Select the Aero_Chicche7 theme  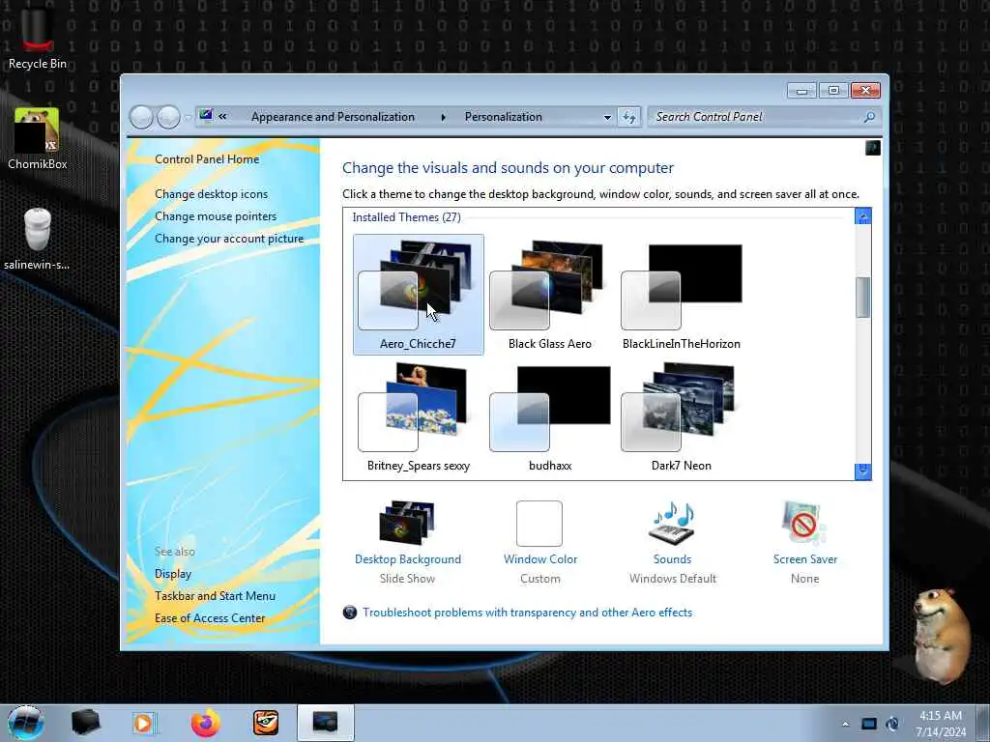click(418, 294)
